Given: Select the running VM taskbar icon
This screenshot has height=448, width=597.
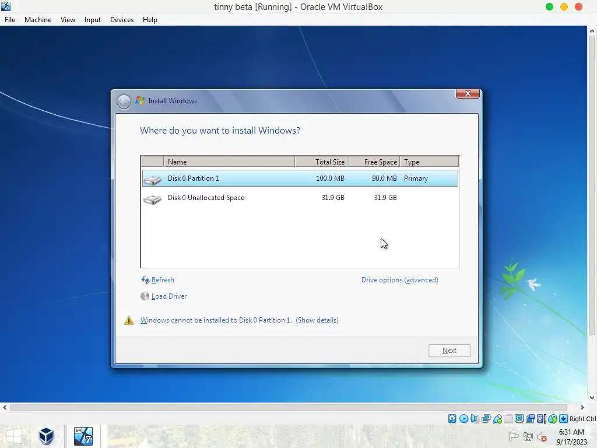Looking at the screenshot, I should pyautogui.click(x=83, y=436).
